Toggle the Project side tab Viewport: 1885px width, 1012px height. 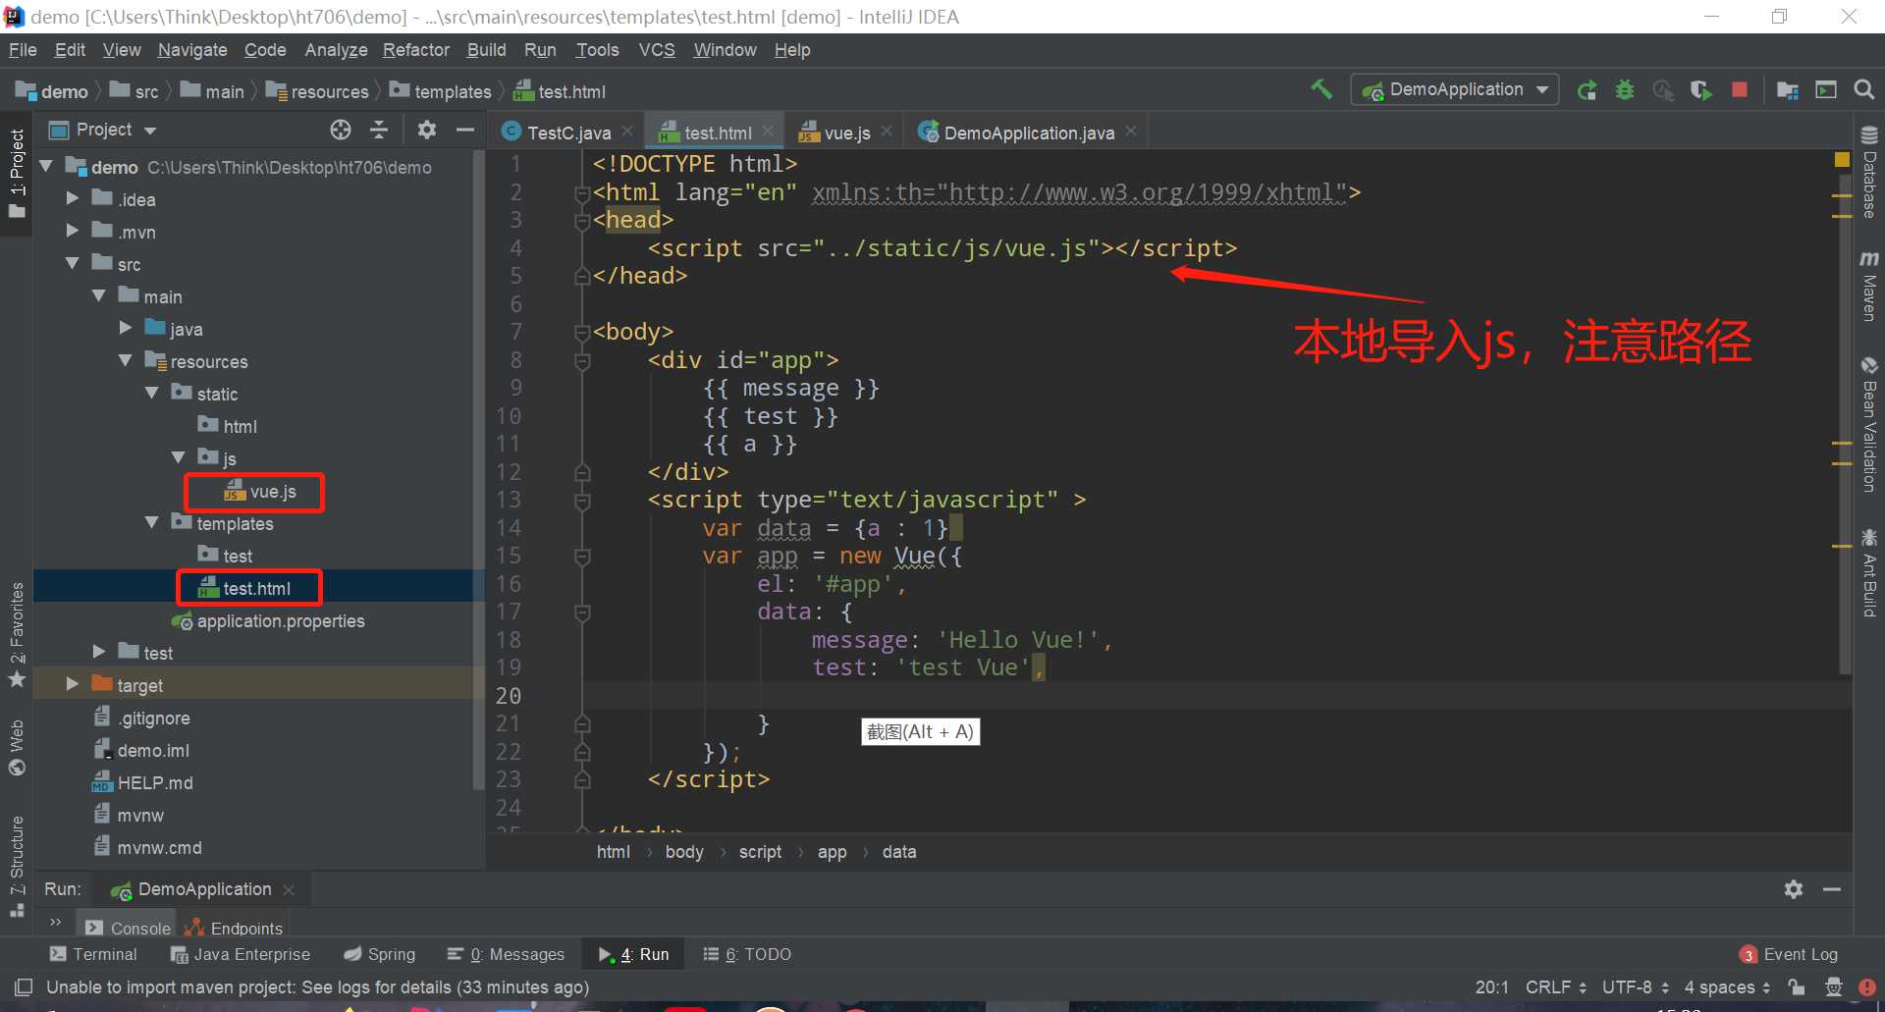click(17, 175)
